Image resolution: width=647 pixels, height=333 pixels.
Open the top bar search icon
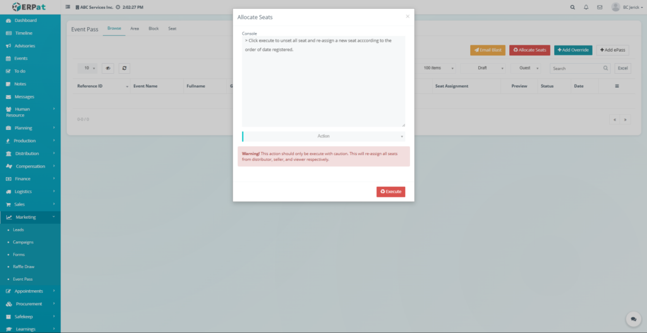click(x=572, y=7)
